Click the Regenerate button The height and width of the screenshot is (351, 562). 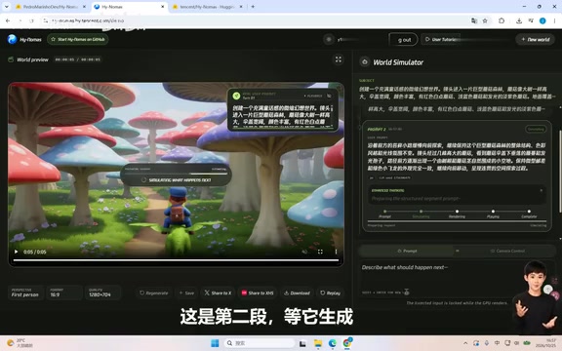point(154,292)
